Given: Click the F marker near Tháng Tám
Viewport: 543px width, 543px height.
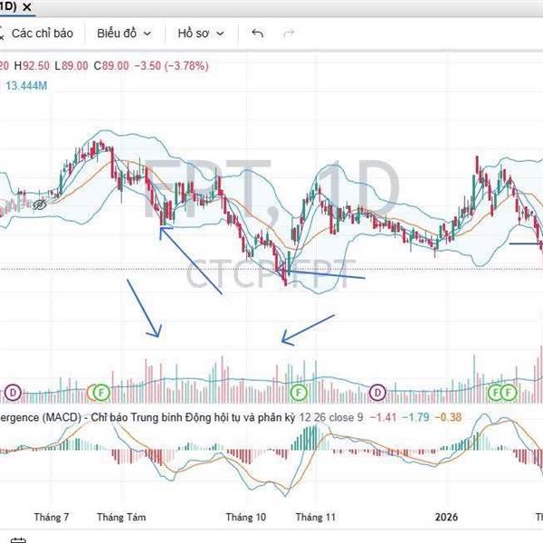Looking at the screenshot, I should [x=101, y=393].
